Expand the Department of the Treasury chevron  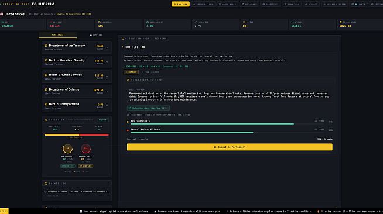point(107,47)
